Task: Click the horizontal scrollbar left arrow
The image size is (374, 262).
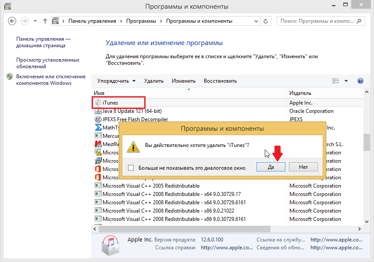Action: coord(95,229)
